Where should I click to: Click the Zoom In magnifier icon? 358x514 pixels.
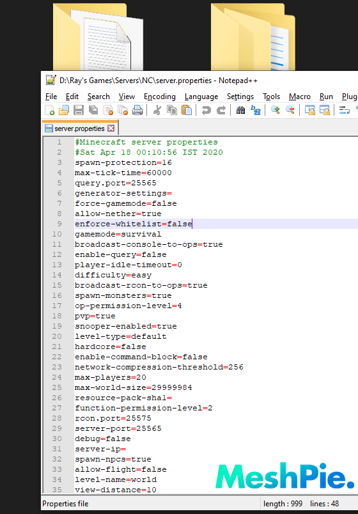(x=275, y=110)
